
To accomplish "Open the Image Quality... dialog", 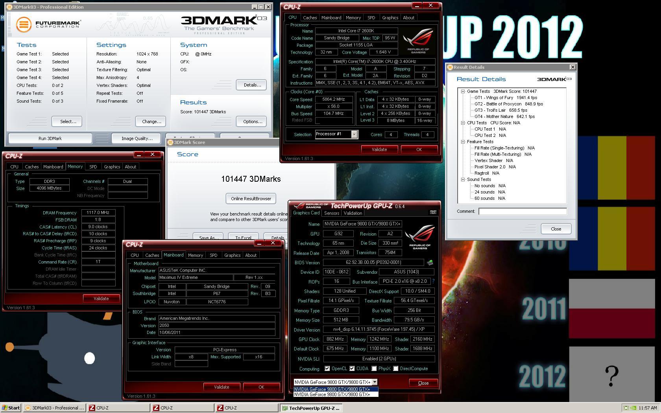I will coord(137,138).
